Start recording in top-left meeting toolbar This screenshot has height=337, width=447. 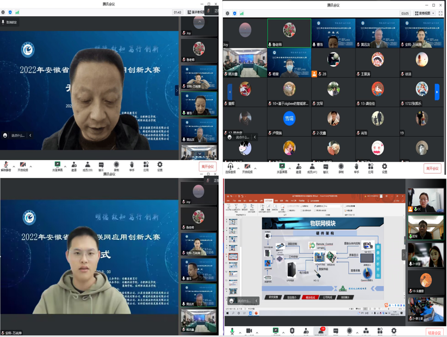pos(116,165)
